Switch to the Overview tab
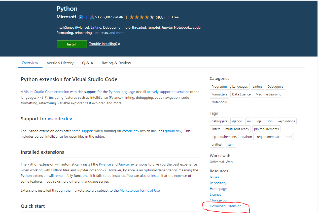Viewport: 318px width, 213px height. [30, 63]
